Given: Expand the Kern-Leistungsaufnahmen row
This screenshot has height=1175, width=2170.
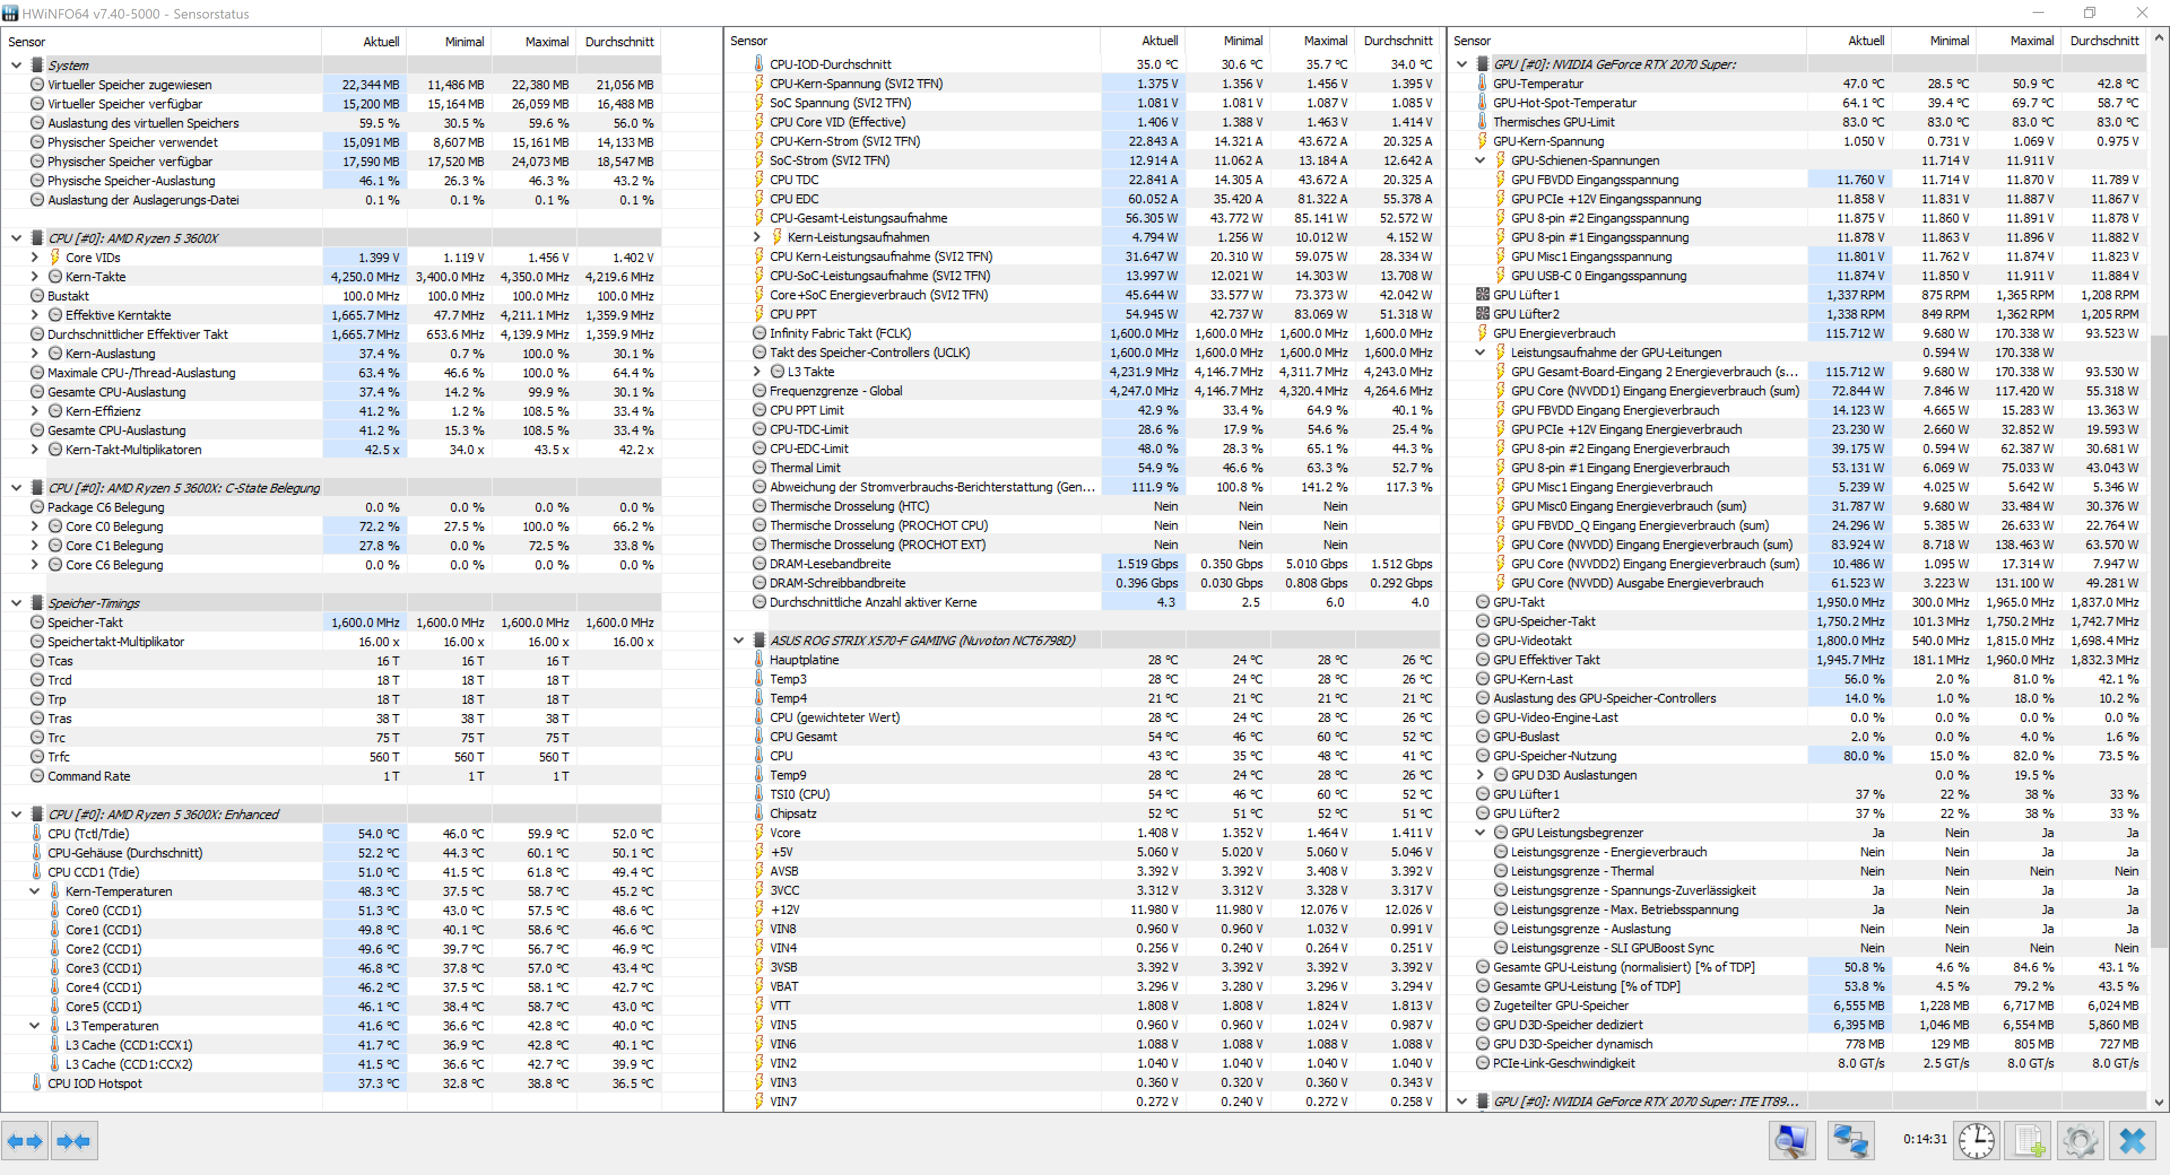Looking at the screenshot, I should coord(757,237).
